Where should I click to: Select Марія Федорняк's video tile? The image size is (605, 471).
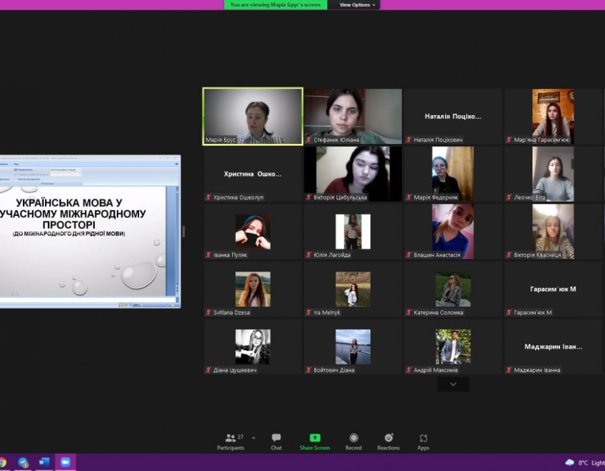point(453,174)
